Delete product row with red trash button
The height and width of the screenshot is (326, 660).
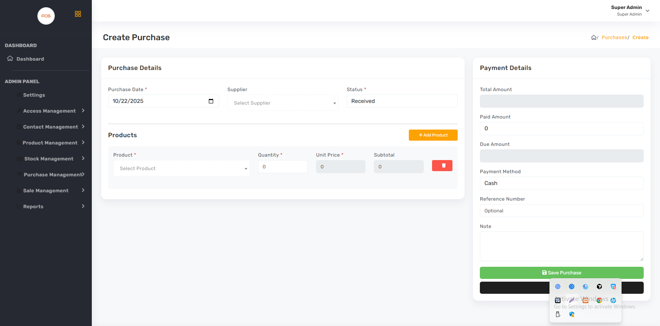coord(442,166)
